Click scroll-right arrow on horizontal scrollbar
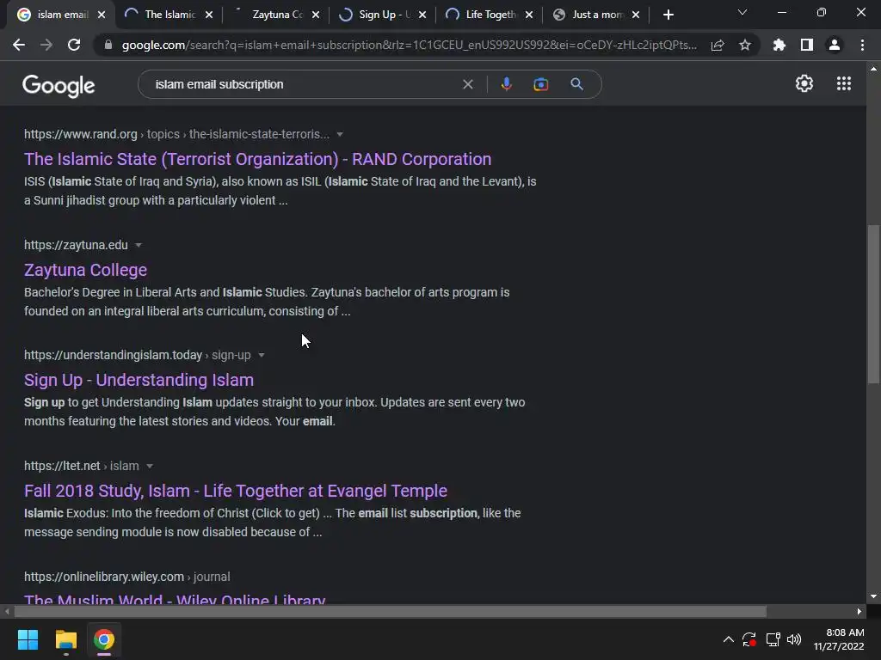Screen dimensions: 881x660 (x=859, y=612)
